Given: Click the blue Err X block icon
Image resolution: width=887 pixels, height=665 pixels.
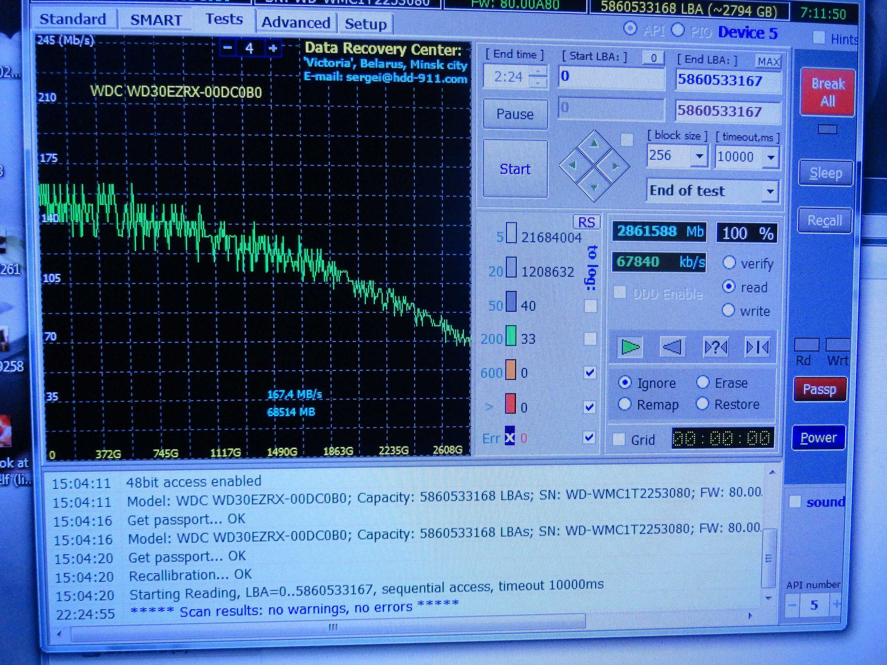Looking at the screenshot, I should click(509, 436).
